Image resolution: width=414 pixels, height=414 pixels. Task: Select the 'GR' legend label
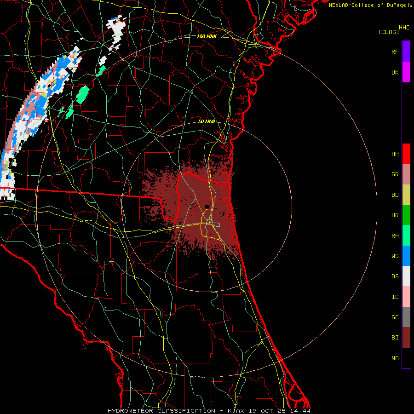[x=395, y=174]
